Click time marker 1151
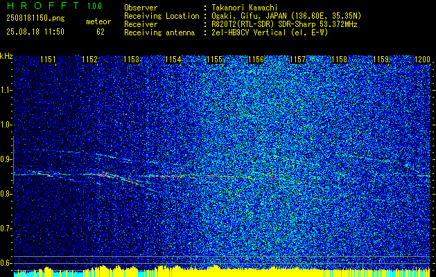Image resolution: width=436 pixels, height=277 pixels. click(x=48, y=60)
